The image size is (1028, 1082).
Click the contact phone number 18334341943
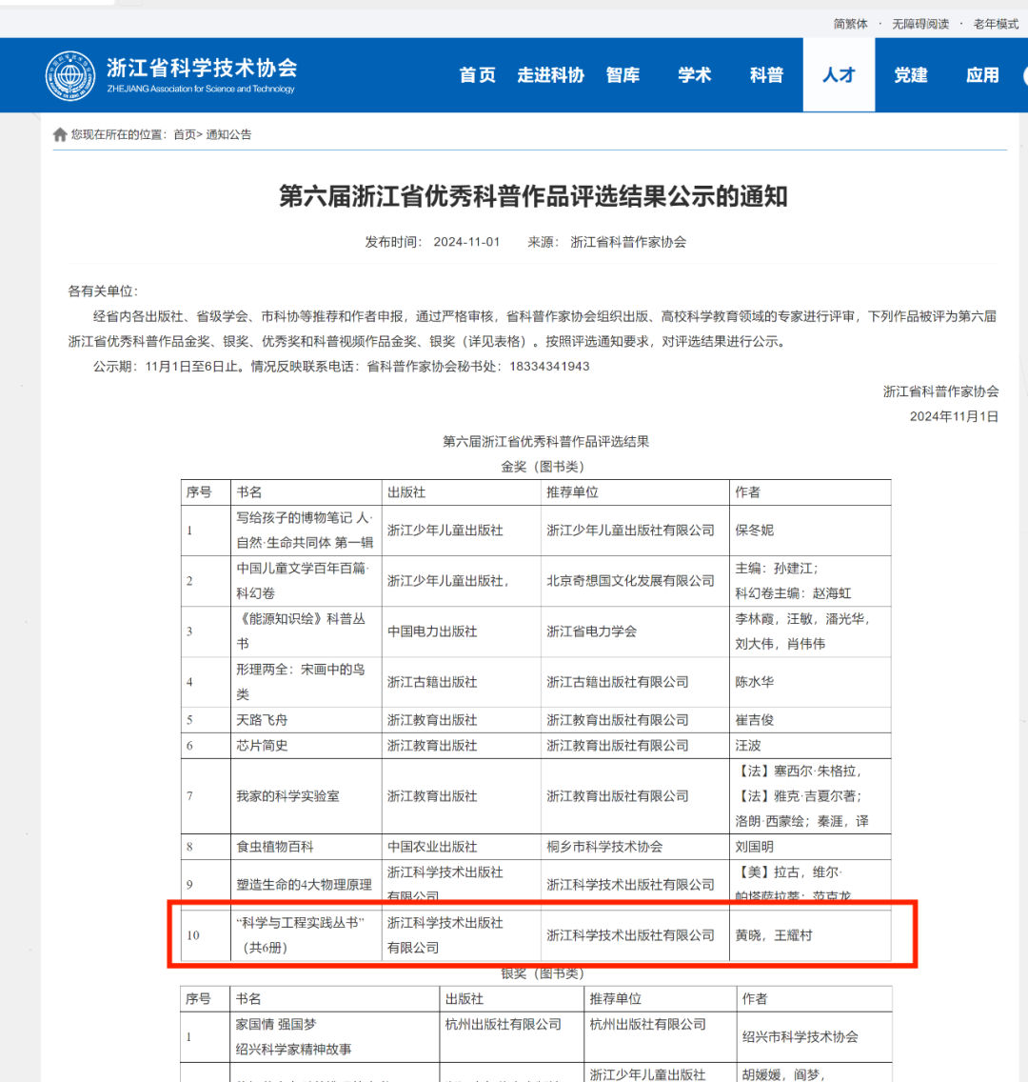pyautogui.click(x=549, y=367)
